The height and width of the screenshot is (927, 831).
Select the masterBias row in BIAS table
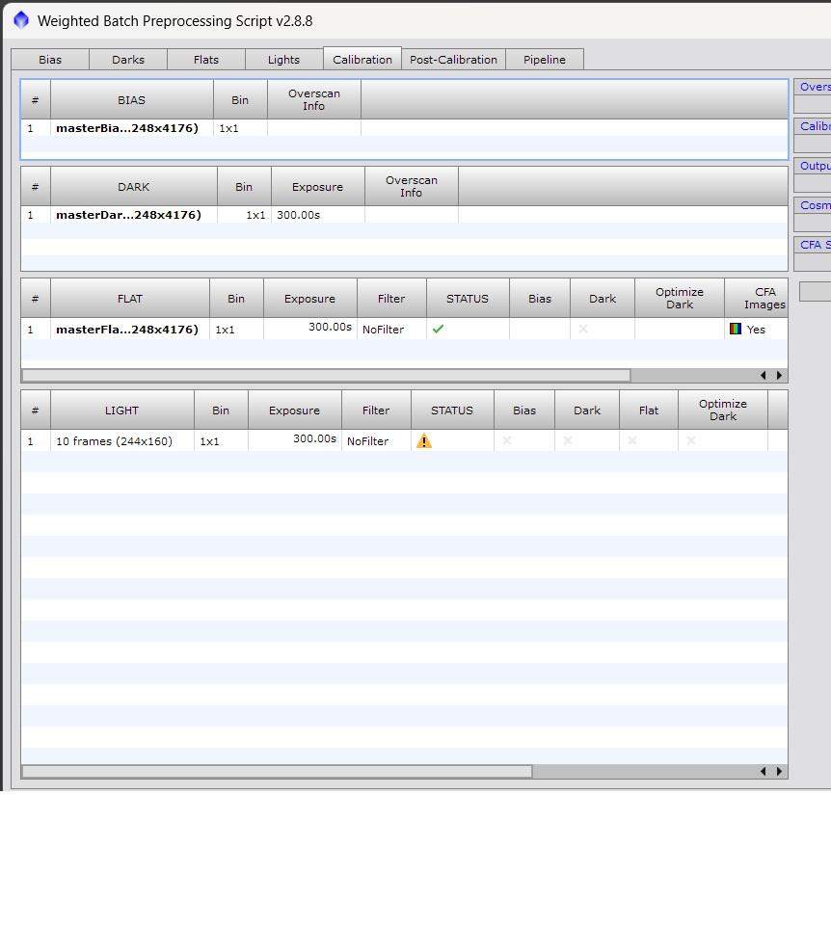405,128
